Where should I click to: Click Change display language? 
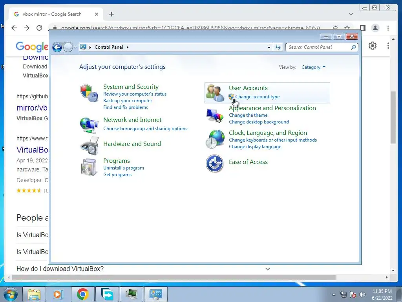[255, 147]
